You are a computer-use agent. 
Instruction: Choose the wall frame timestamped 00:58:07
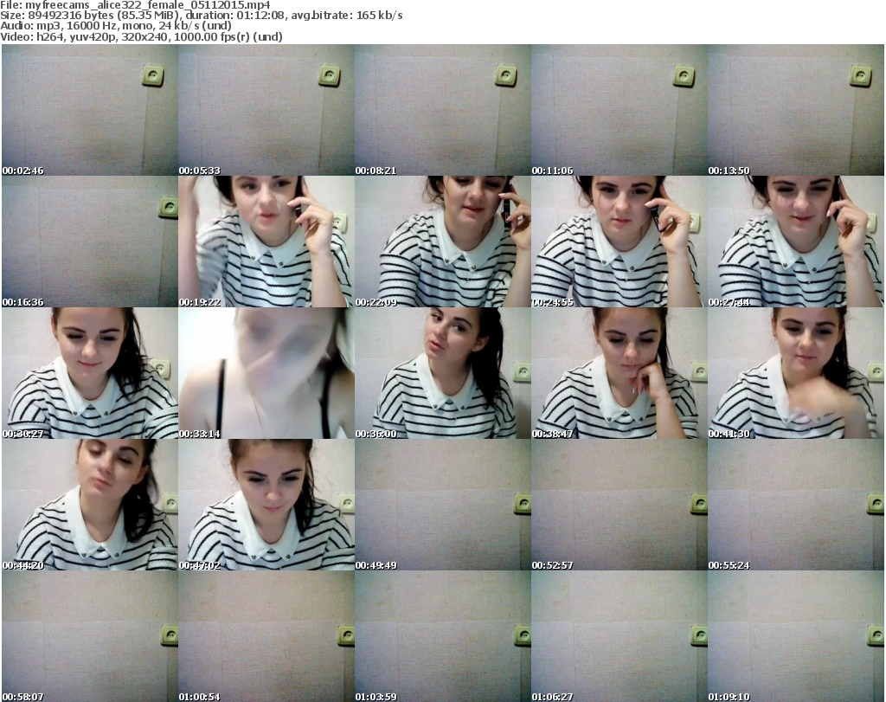pyautogui.click(x=90, y=636)
